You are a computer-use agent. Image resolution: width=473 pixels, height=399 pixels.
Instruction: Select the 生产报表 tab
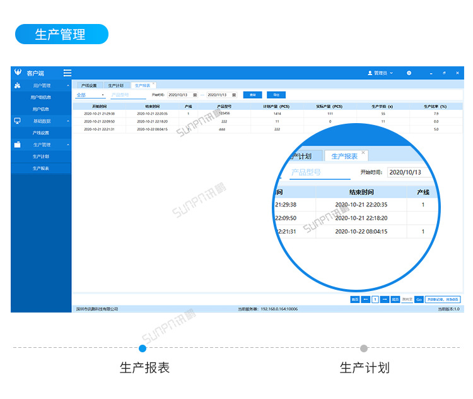pos(143,85)
